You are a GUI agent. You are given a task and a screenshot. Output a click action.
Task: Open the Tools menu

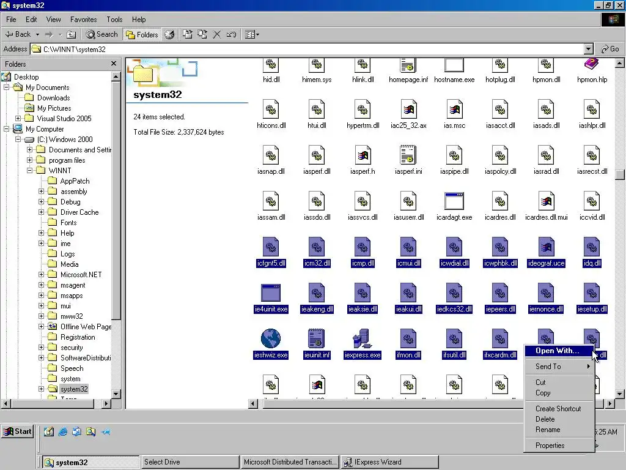click(x=114, y=20)
